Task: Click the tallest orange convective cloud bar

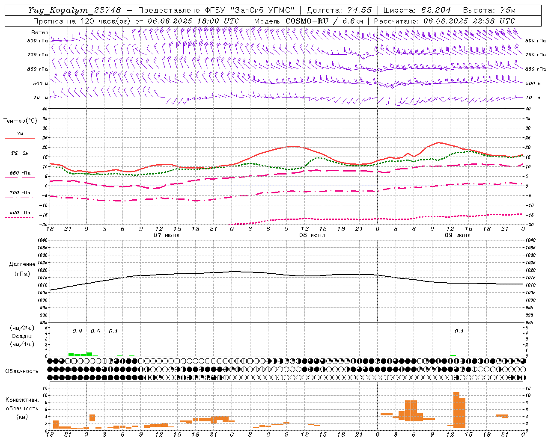Action: pyautogui.click(x=456, y=410)
